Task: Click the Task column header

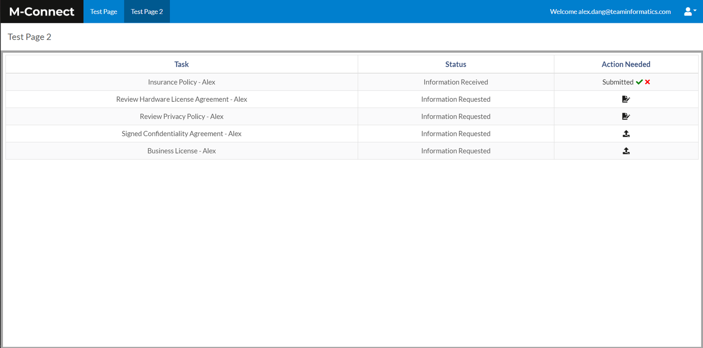Action: (x=181, y=64)
